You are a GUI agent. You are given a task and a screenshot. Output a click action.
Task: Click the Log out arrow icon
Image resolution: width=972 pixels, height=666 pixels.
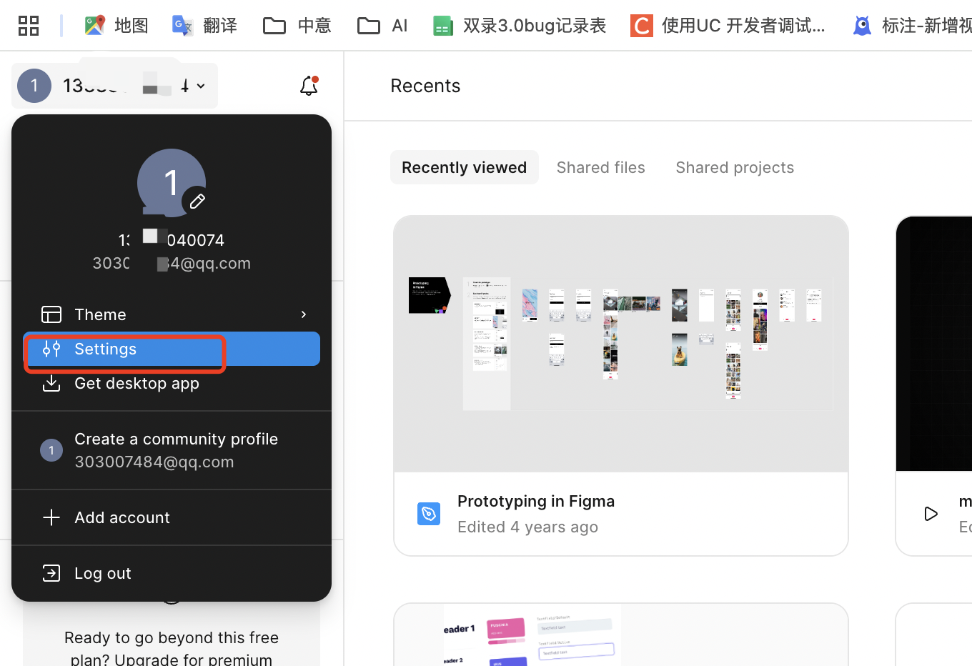click(x=51, y=573)
